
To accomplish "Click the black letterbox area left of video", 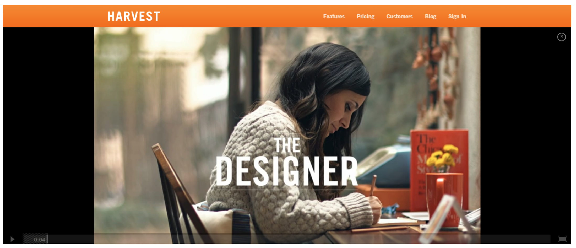I will click(48, 131).
